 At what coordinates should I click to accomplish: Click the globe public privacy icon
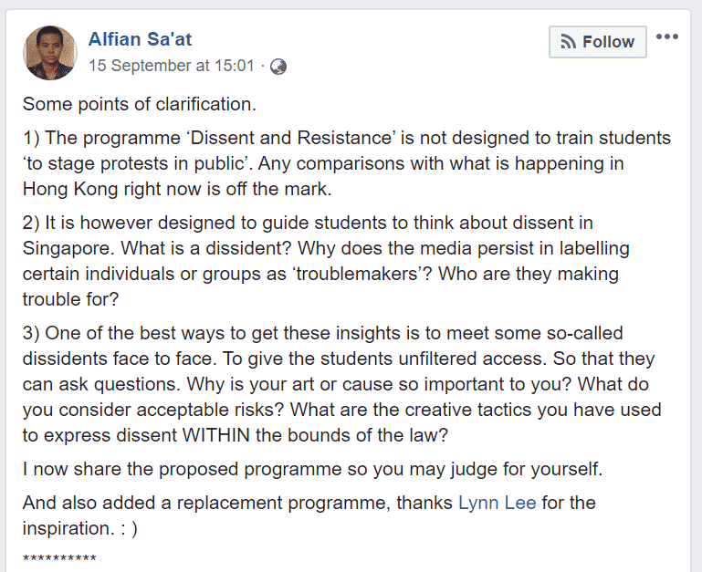278,67
